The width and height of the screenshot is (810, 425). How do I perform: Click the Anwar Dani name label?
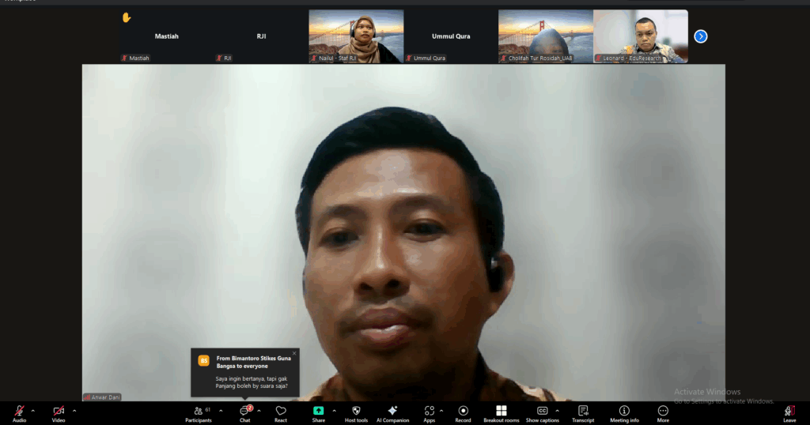click(102, 397)
